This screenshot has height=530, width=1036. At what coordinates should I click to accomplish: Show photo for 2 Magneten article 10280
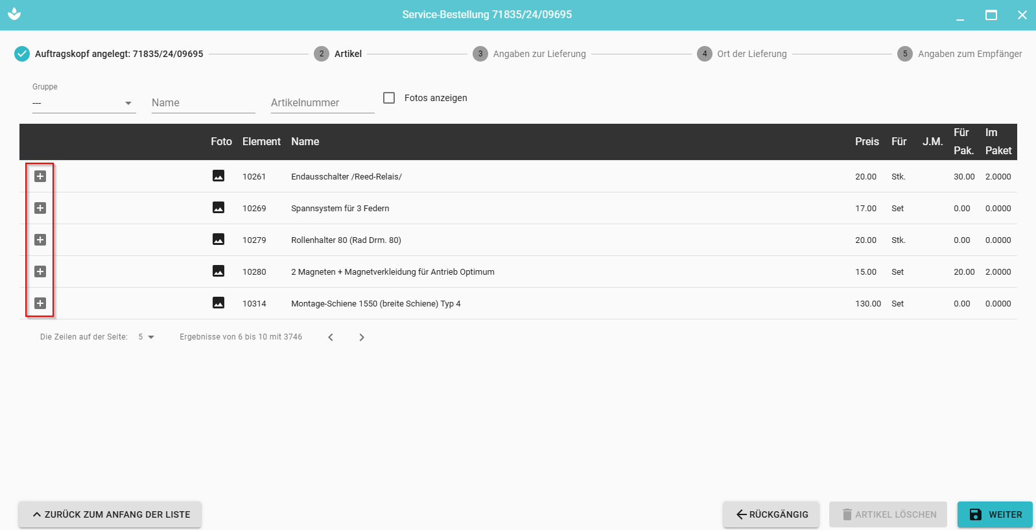pyautogui.click(x=218, y=271)
